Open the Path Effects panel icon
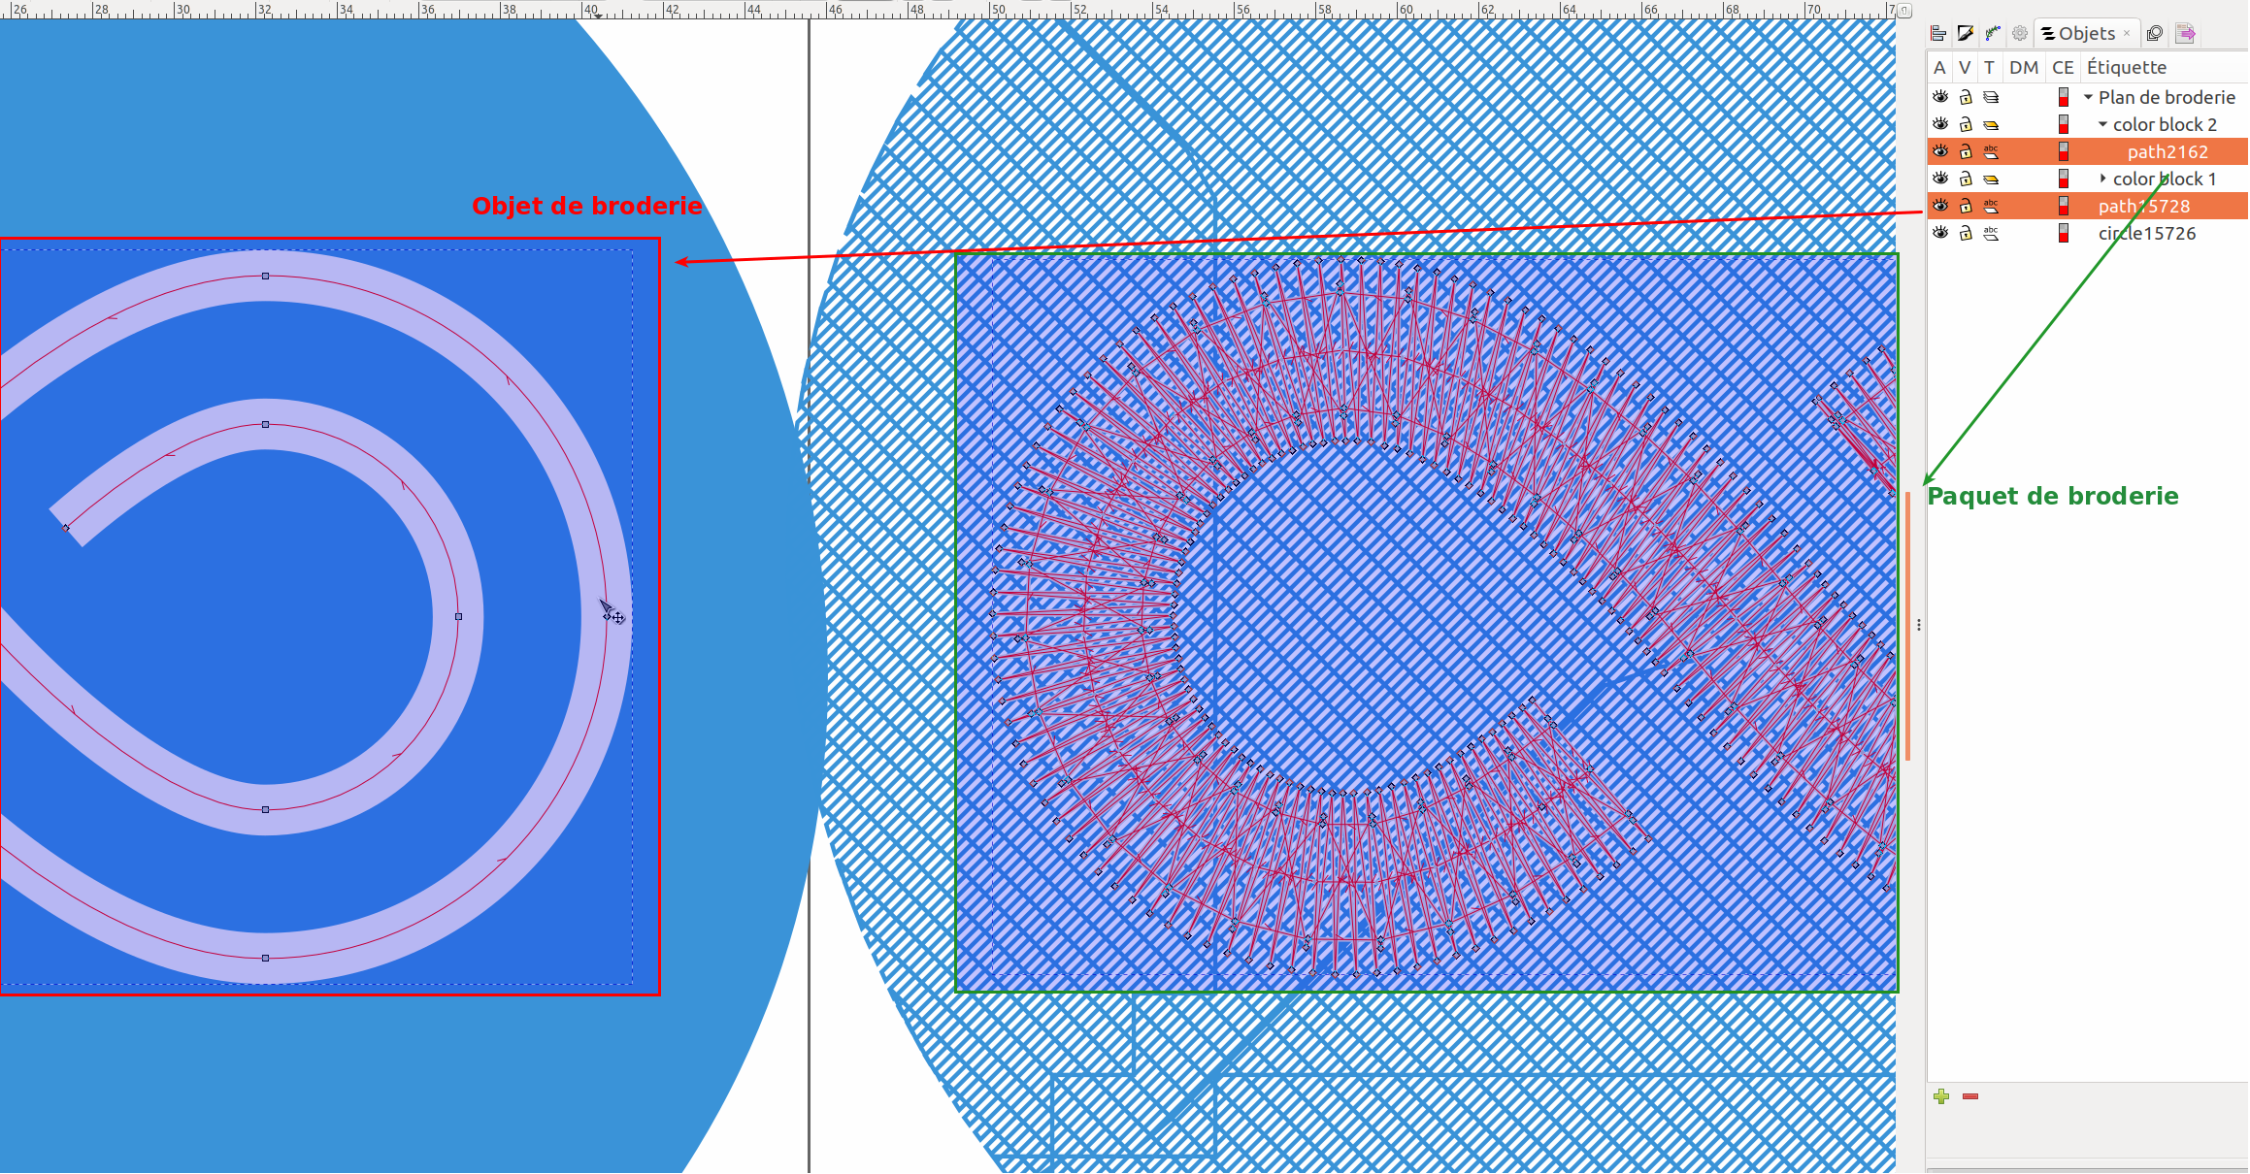Viewport: 2250px width, 1174px height. [x=1993, y=34]
